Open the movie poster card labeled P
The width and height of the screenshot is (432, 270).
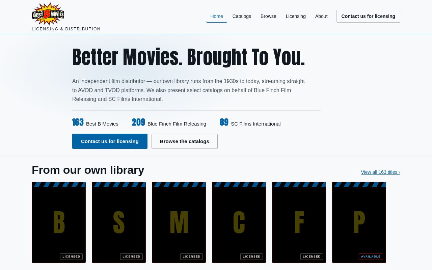point(359,222)
